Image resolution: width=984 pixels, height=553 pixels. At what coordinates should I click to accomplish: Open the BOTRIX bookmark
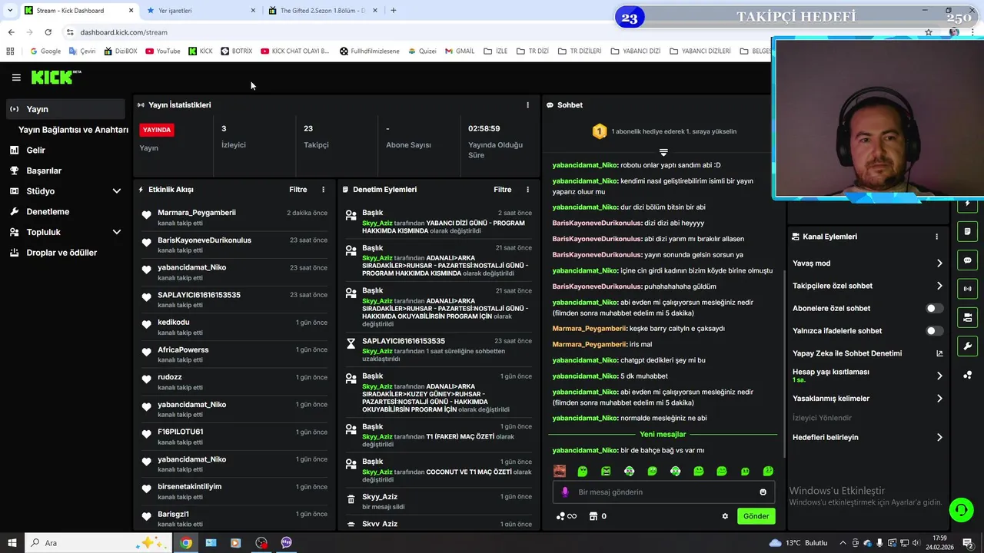point(236,51)
